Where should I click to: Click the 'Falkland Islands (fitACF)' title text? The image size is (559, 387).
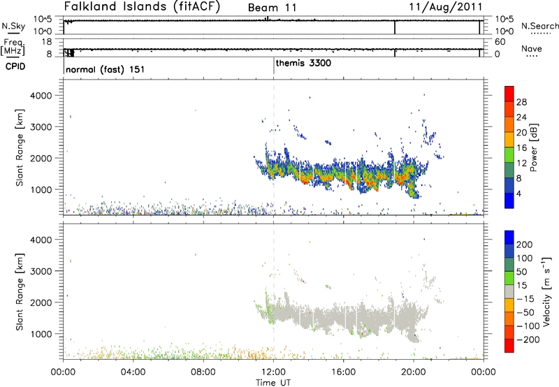click(x=143, y=7)
